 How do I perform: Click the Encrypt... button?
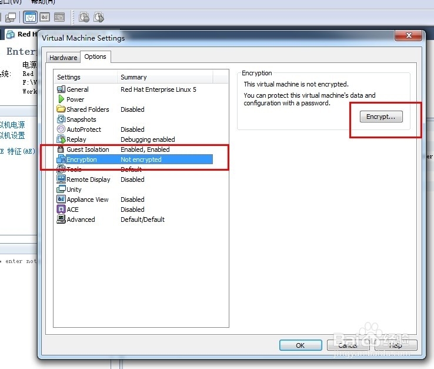click(381, 117)
